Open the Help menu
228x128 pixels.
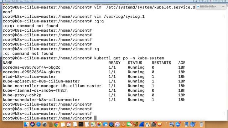32,1
